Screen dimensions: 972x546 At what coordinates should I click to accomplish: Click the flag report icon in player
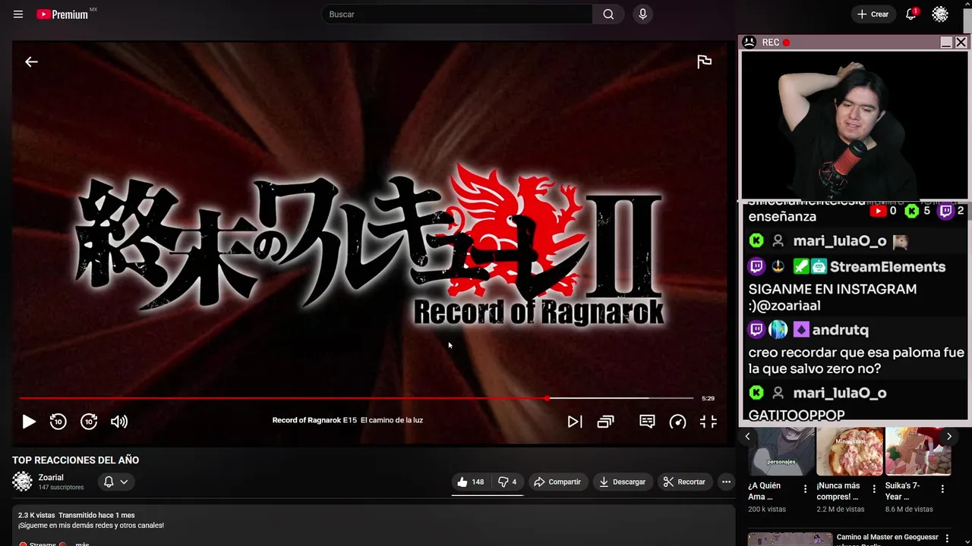click(x=704, y=62)
